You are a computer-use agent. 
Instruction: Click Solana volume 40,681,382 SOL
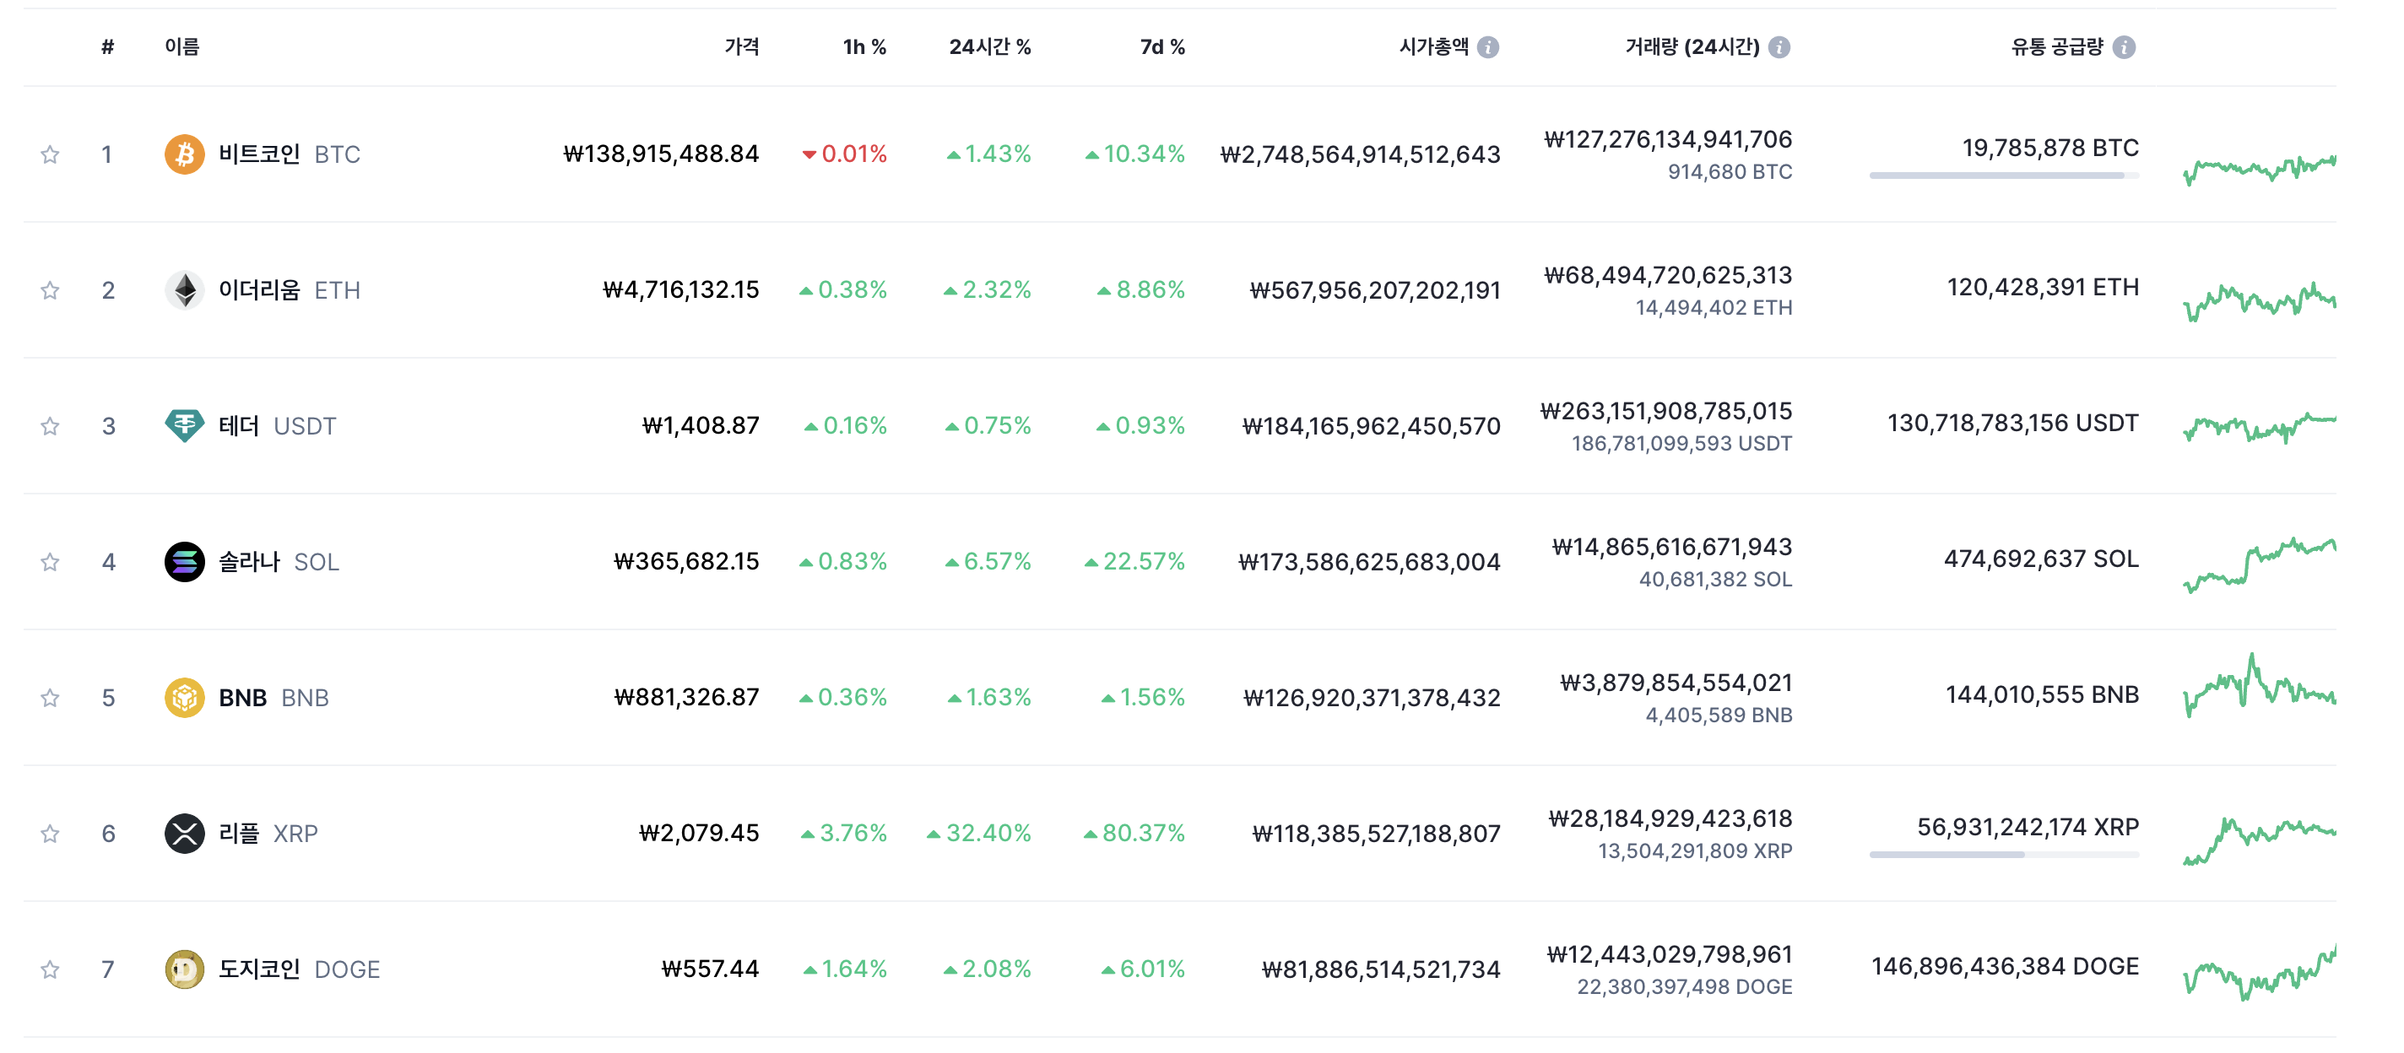click(x=1715, y=580)
